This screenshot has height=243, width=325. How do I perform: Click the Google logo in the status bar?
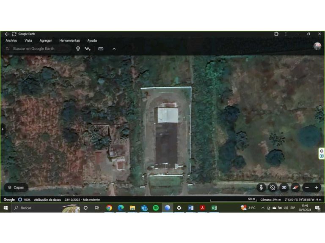pyautogui.click(x=9, y=200)
